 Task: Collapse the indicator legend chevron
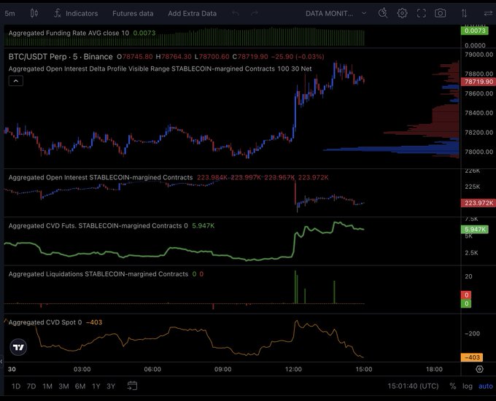tap(16, 81)
